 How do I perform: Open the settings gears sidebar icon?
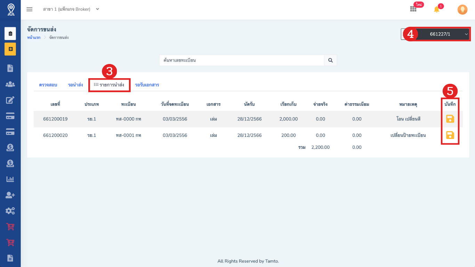click(x=10, y=211)
